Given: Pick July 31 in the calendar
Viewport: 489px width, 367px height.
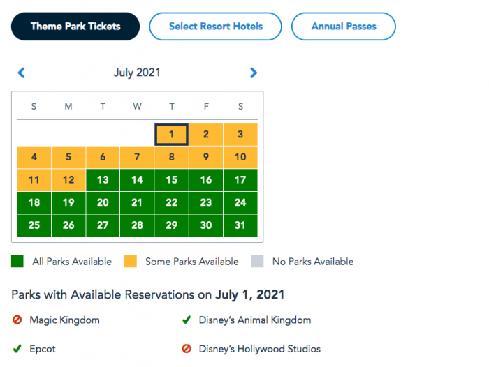Looking at the screenshot, I should coord(240,225).
